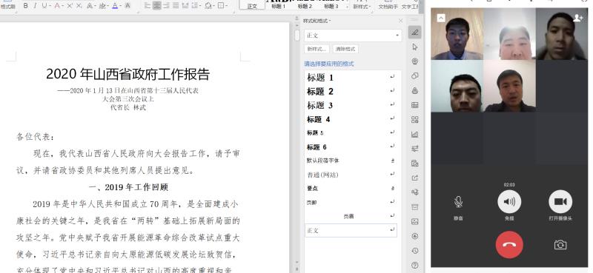Select top-right participant video thumbnail

click(x=562, y=34)
